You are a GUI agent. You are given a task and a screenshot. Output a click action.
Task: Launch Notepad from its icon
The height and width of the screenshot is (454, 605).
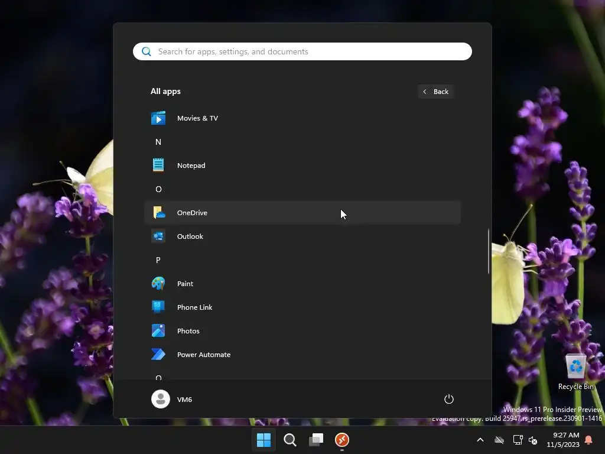[158, 166]
